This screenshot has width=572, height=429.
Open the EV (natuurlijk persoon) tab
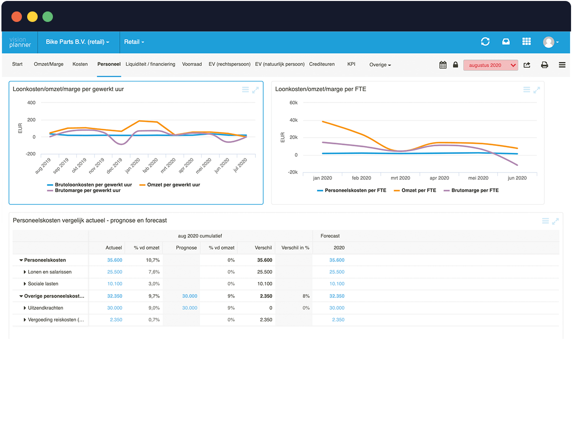coord(280,64)
